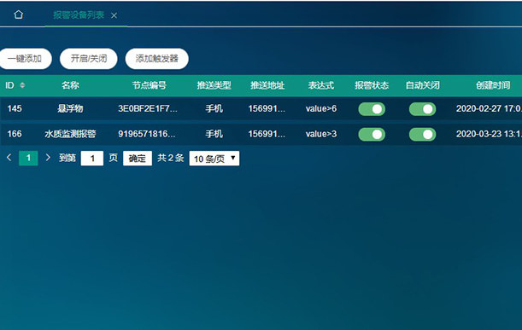Click the 推送地址 column header

pyautogui.click(x=267, y=85)
